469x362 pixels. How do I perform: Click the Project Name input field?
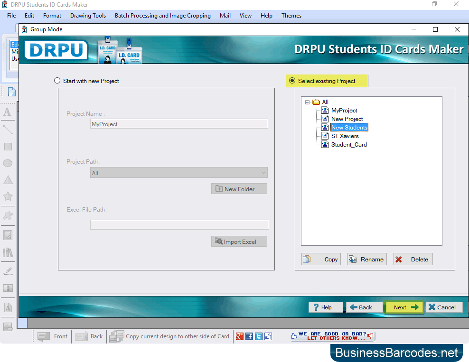pyautogui.click(x=179, y=124)
